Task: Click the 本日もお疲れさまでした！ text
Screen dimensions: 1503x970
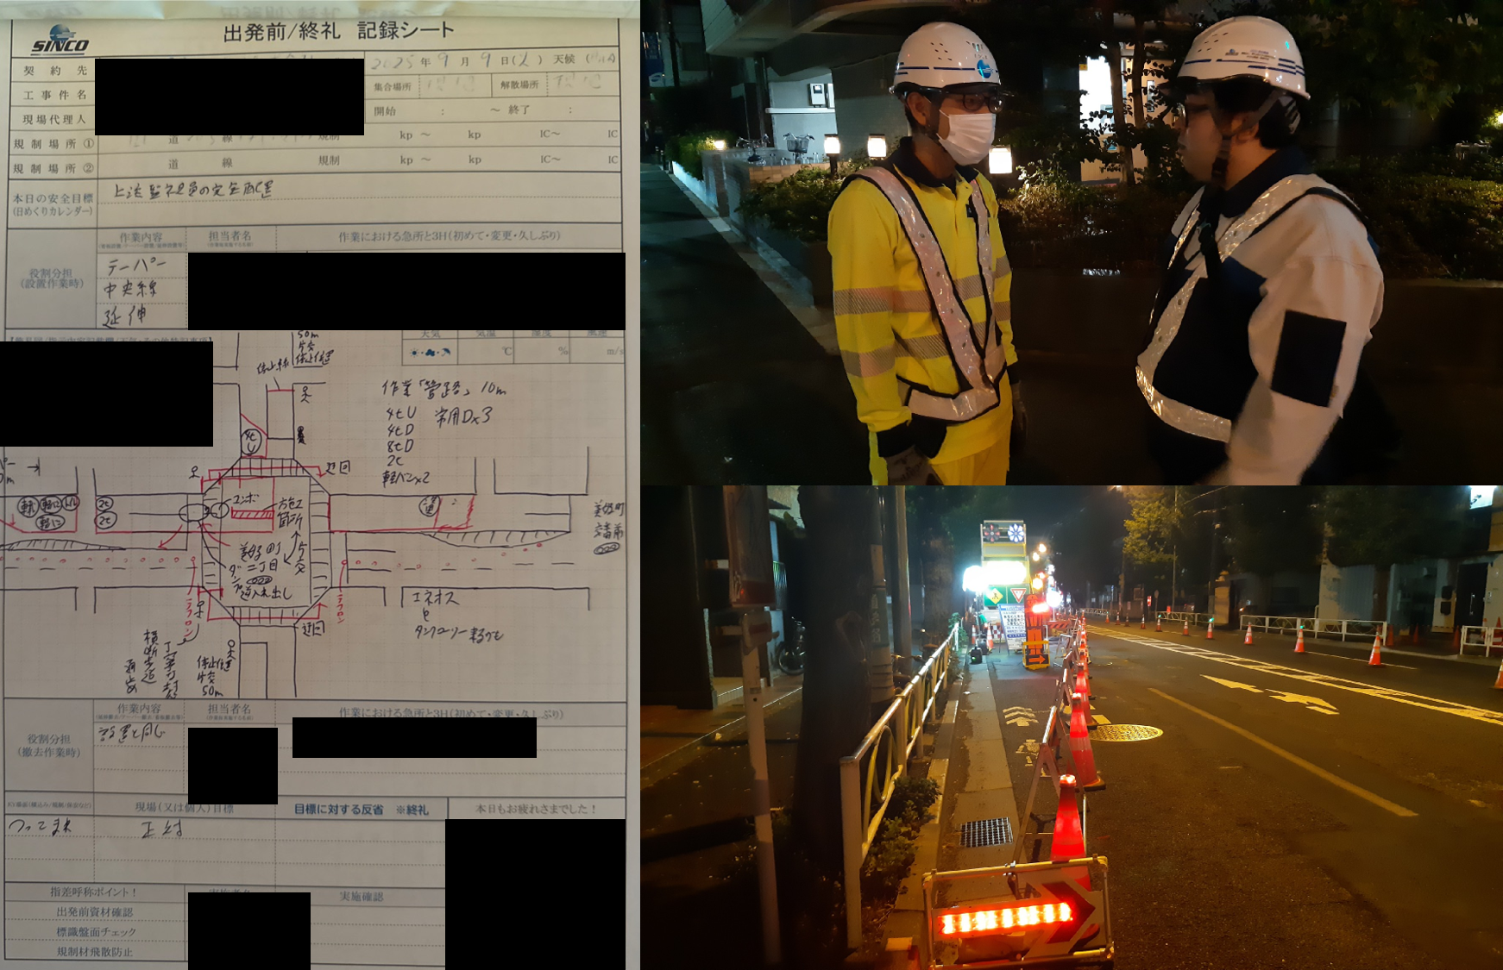Action: point(535,809)
